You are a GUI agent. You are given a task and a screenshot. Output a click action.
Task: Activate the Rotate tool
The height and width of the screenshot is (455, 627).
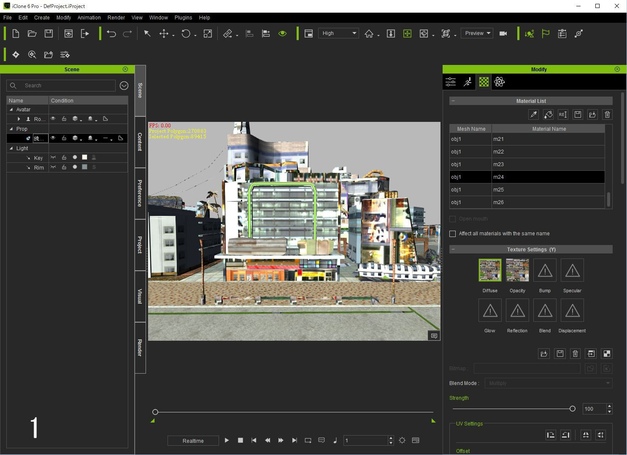(x=186, y=34)
